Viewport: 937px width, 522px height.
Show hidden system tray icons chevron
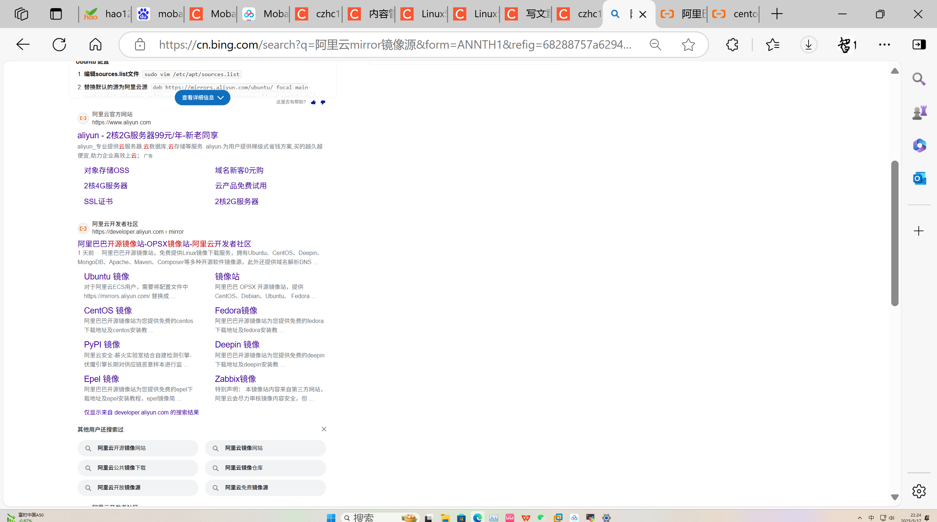point(860,517)
